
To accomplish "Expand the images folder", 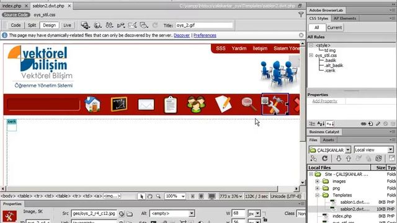I will pyautogui.click(x=317, y=181).
